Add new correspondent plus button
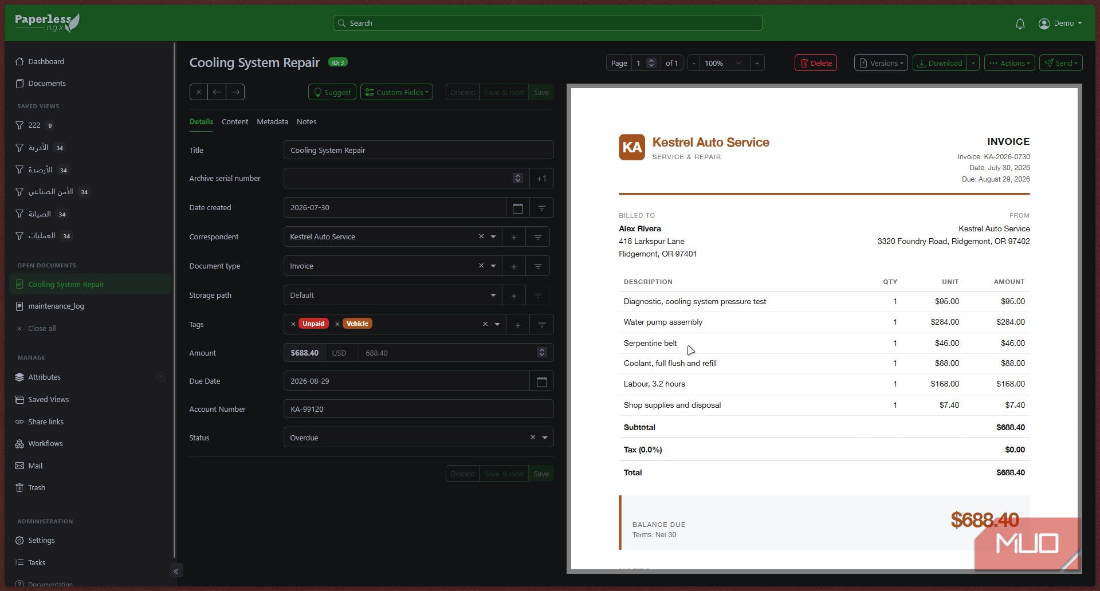The image size is (1100, 591). pos(514,237)
